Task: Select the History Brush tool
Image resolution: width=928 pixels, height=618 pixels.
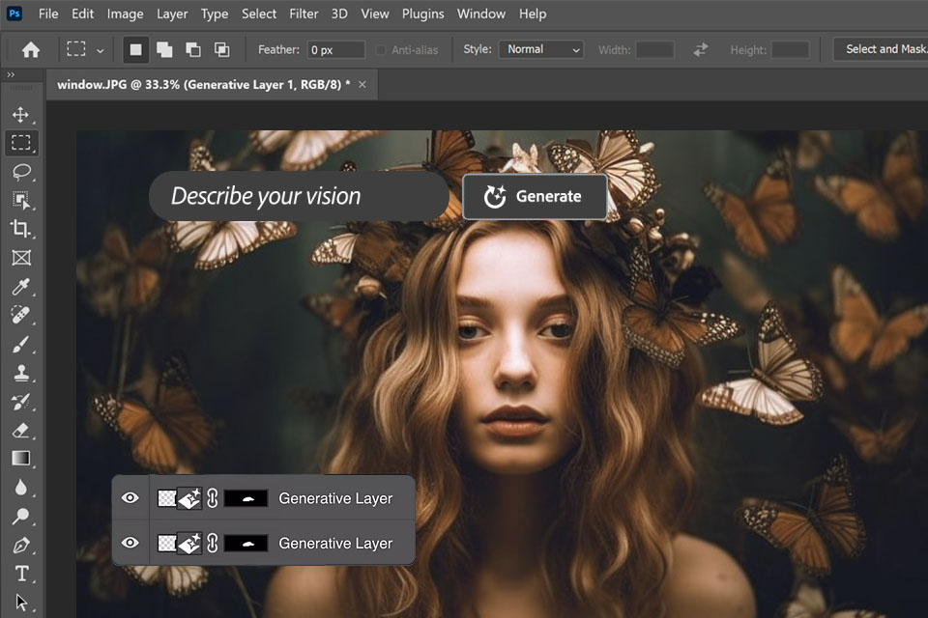Action: [x=21, y=402]
